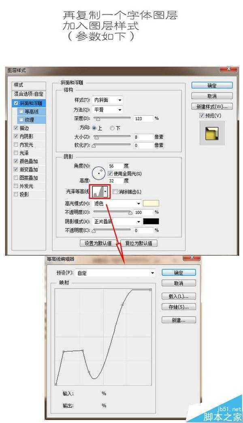Screen dimensions: 243x423
Task: Enable the 外发光 checkbox
Action: click(16, 186)
